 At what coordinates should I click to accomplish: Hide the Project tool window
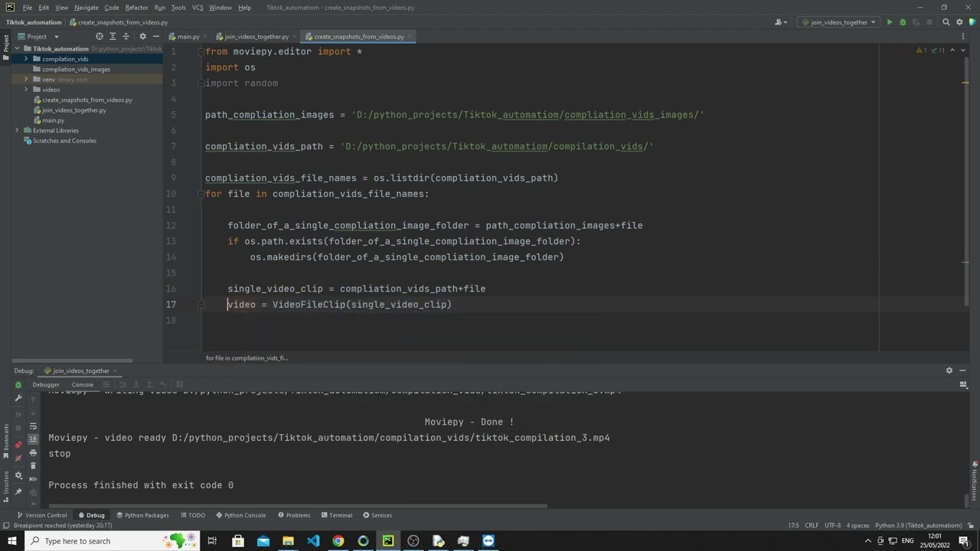[156, 36]
